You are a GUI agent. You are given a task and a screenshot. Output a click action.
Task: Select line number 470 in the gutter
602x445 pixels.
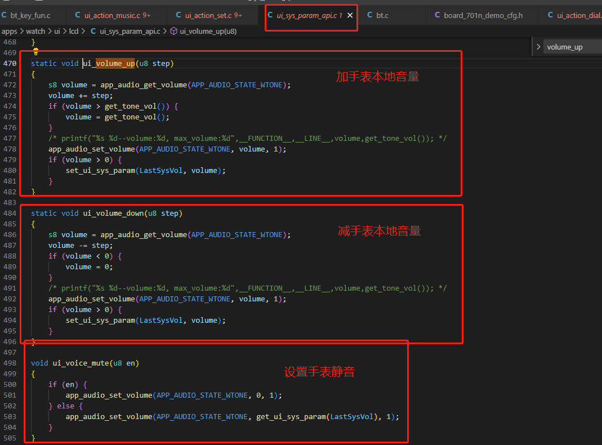(10, 63)
